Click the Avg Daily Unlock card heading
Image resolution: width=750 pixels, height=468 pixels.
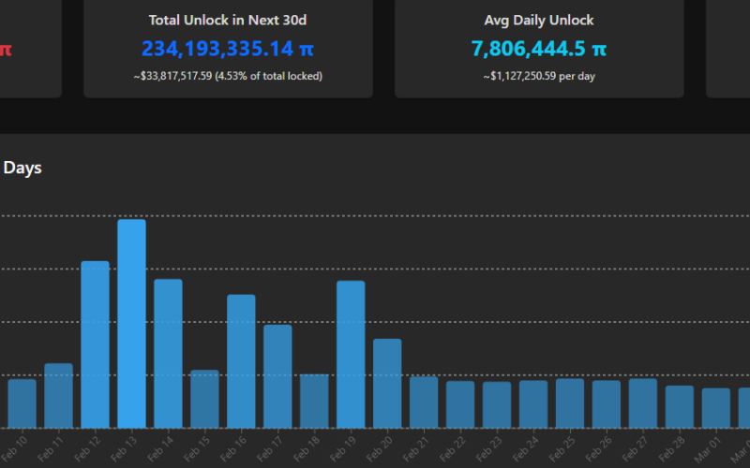coord(539,20)
